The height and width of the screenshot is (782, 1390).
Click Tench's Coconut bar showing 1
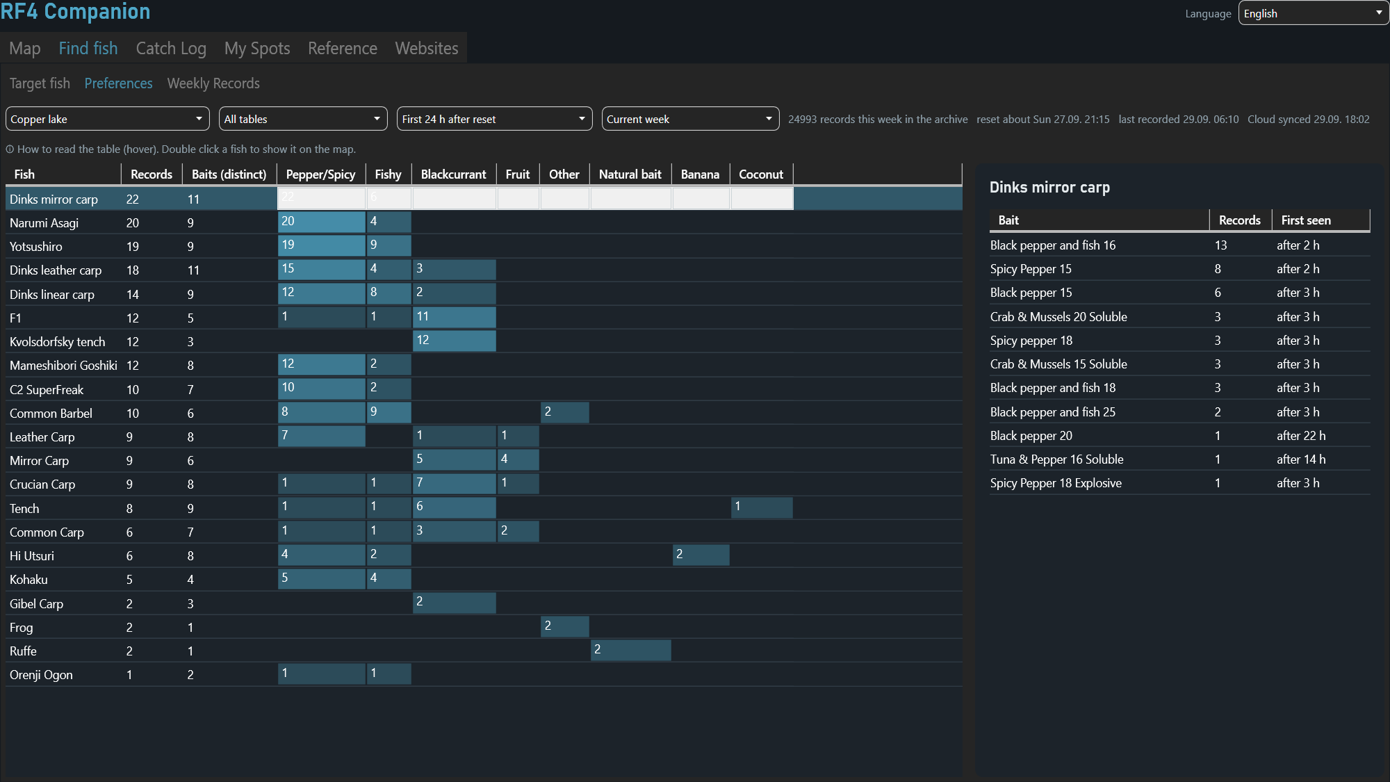pos(762,507)
